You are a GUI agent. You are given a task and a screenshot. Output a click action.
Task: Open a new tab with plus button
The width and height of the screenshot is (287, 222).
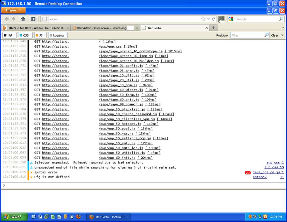click(214, 28)
